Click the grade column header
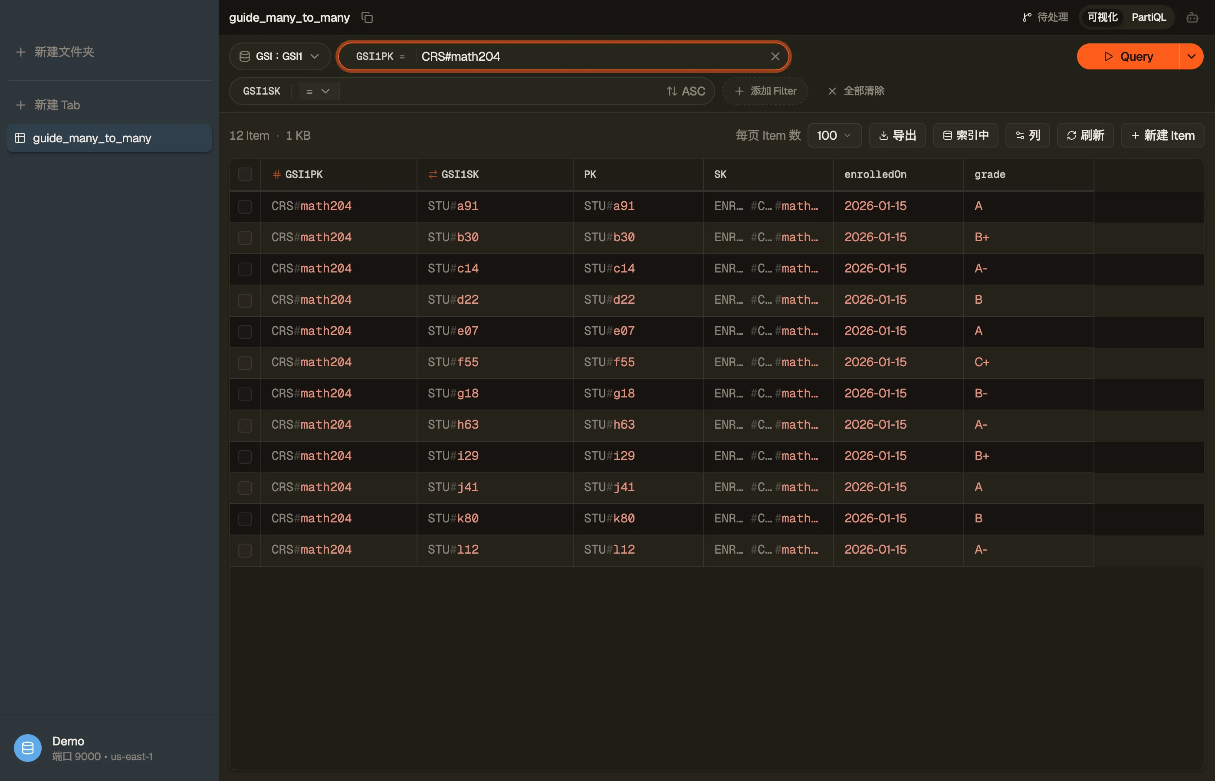The width and height of the screenshot is (1215, 781). 1028,174
